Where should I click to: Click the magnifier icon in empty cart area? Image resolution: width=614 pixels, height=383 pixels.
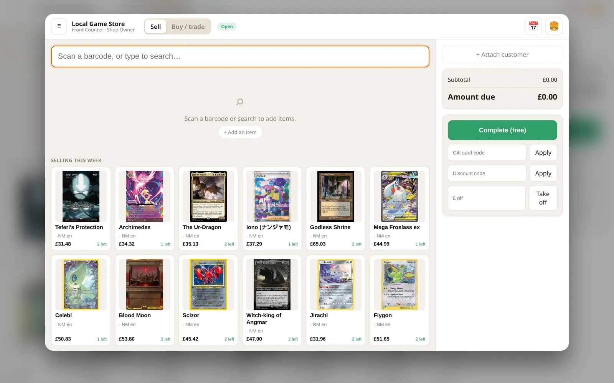point(240,102)
